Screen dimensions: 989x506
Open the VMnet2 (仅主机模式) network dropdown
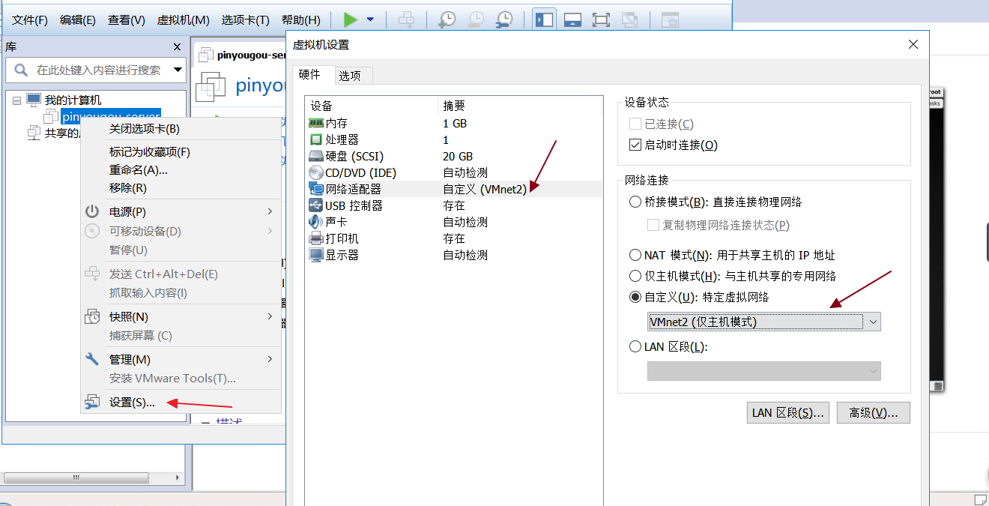tap(764, 322)
